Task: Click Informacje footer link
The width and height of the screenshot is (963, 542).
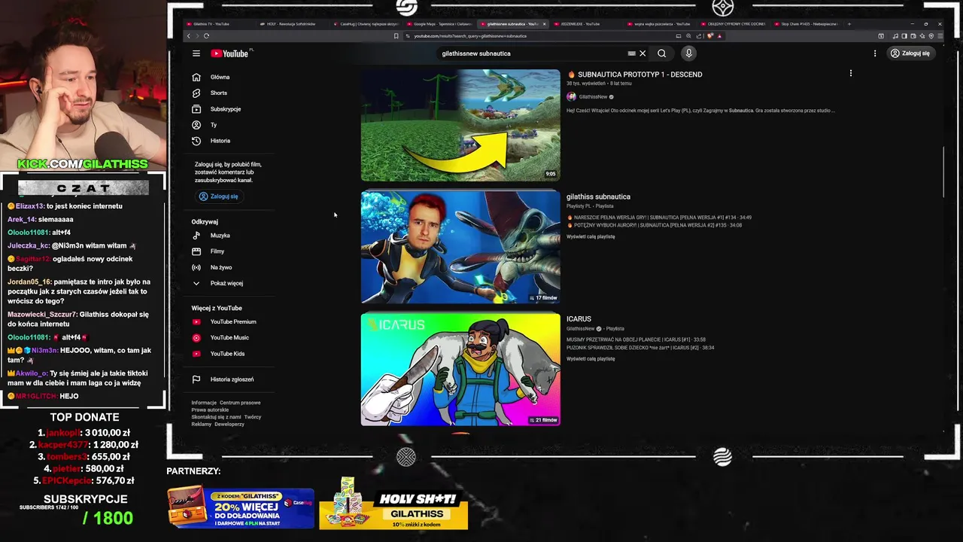Action: pos(204,403)
